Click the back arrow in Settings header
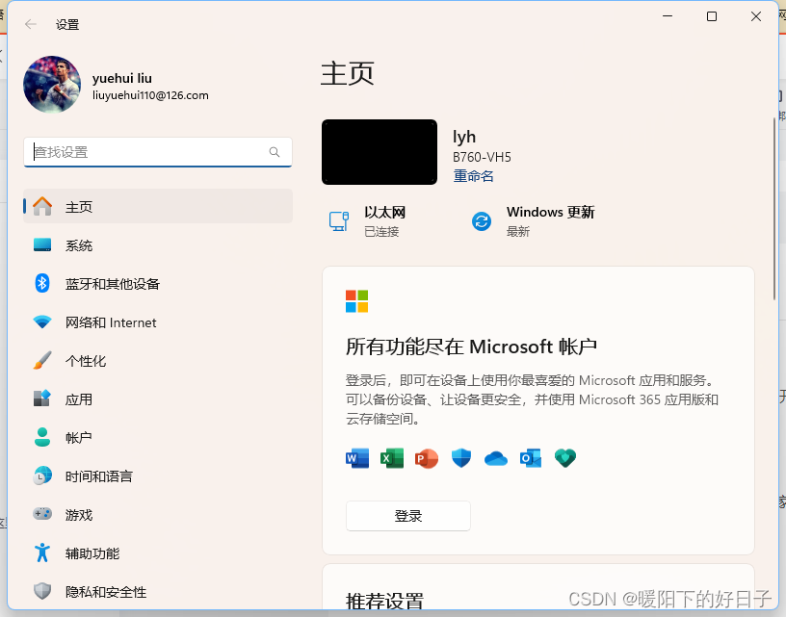The width and height of the screenshot is (786, 617). tap(31, 24)
